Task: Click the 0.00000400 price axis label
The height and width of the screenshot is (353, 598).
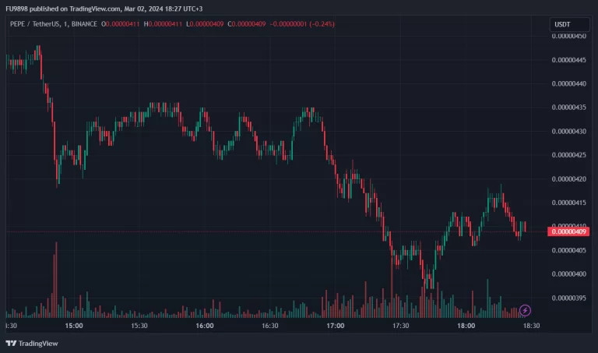Action: pos(568,274)
